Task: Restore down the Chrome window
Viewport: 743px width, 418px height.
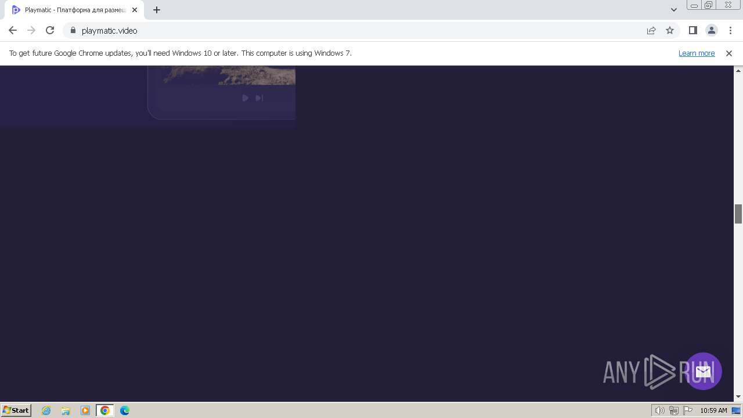Action: (709, 5)
